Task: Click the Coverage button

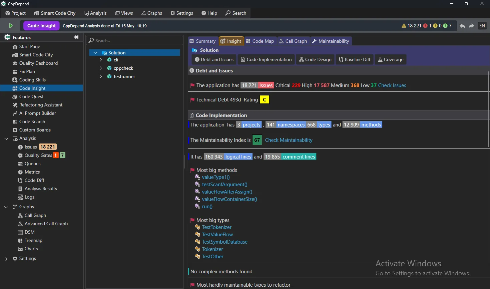Action: [x=391, y=59]
